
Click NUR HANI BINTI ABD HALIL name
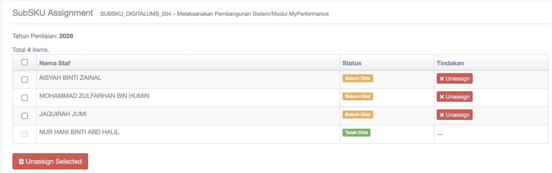click(x=79, y=132)
